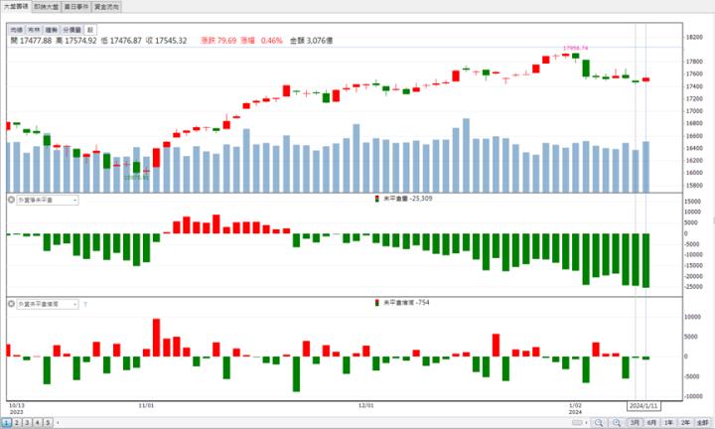Click the help question mark beside bottom dropdown
Image resolution: width=715 pixels, height=429 pixels.
point(85,304)
